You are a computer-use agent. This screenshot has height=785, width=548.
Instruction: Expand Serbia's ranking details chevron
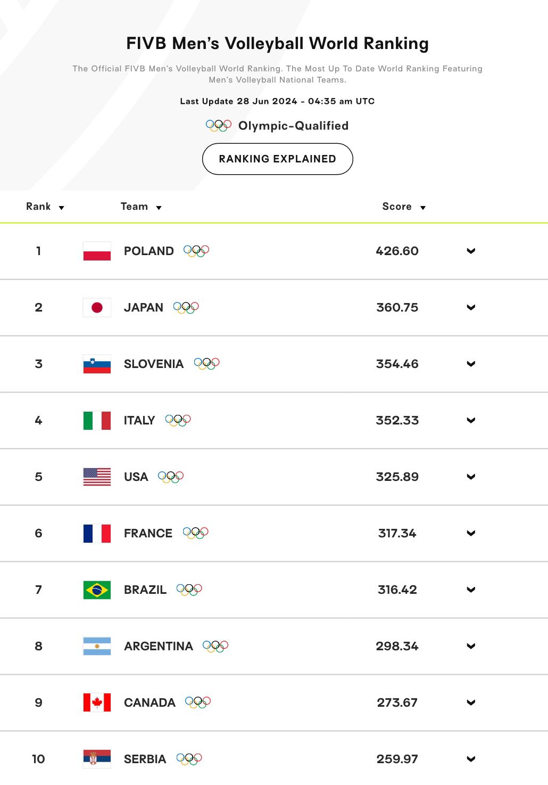coord(471,759)
